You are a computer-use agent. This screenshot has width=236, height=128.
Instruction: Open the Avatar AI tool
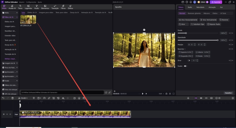point(12,7)
